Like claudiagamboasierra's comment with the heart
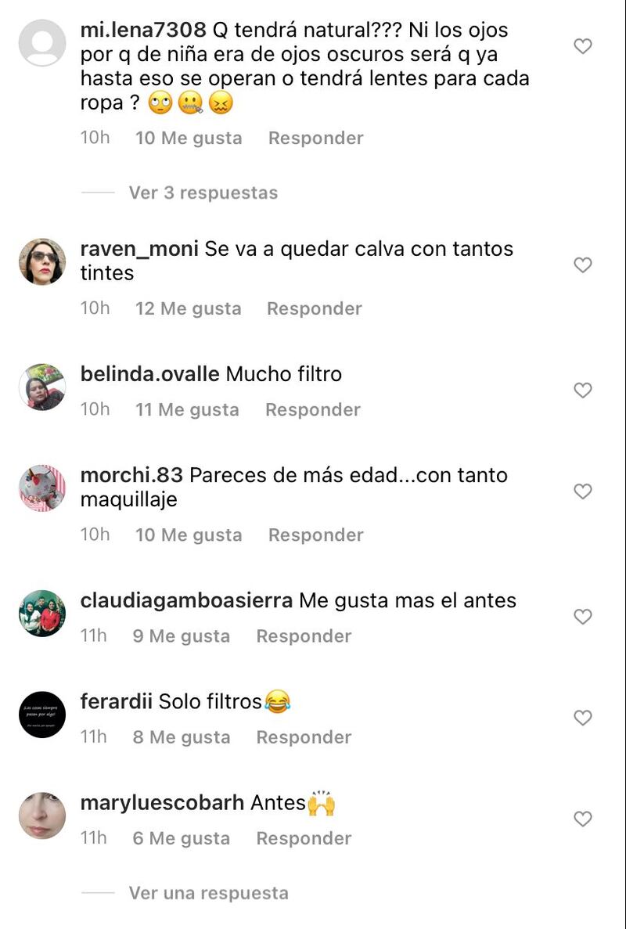This screenshot has width=626, height=929. pos(583,617)
